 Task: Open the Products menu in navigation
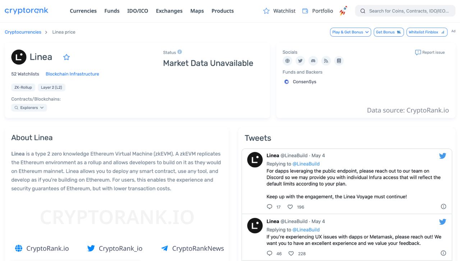[222, 11]
